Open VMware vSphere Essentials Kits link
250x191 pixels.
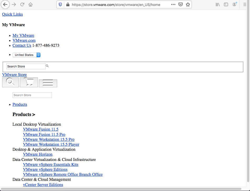tap(51, 165)
